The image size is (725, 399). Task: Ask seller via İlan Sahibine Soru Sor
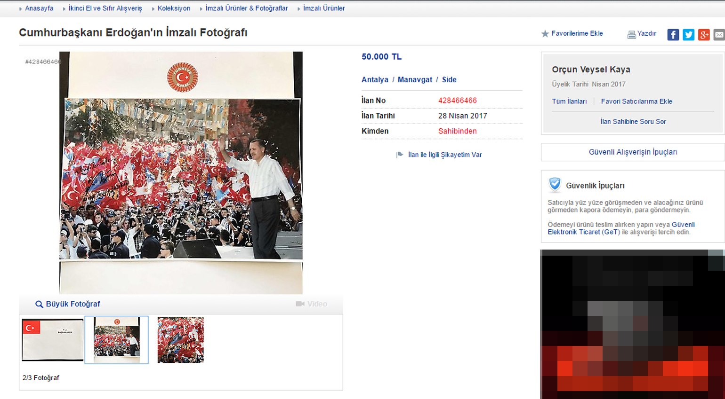(633, 122)
